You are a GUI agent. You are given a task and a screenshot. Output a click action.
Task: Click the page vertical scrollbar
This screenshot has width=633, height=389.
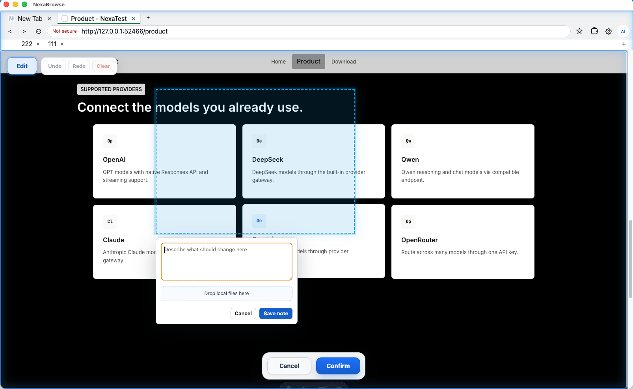pyautogui.click(x=630, y=259)
